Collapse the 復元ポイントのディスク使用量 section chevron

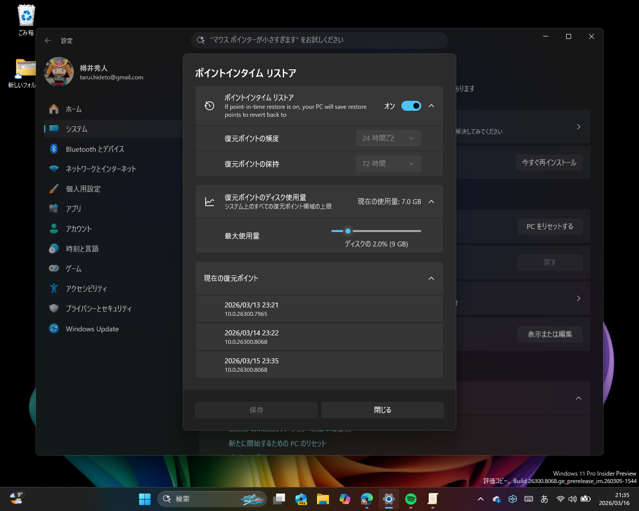[x=431, y=202]
